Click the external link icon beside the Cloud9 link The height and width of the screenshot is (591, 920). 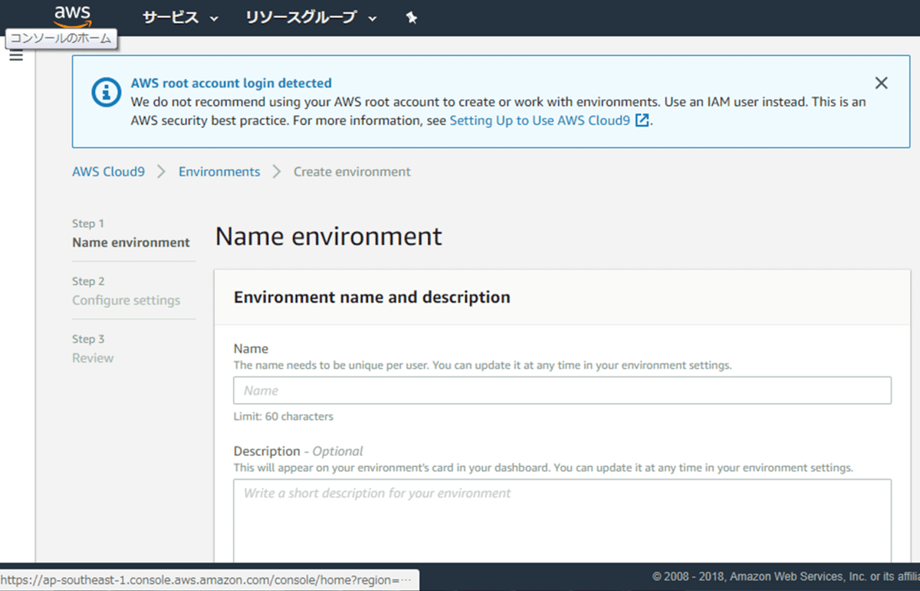click(642, 120)
